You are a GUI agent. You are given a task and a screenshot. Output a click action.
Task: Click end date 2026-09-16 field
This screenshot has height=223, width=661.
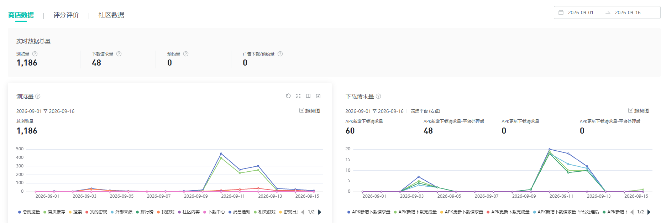tap(628, 12)
